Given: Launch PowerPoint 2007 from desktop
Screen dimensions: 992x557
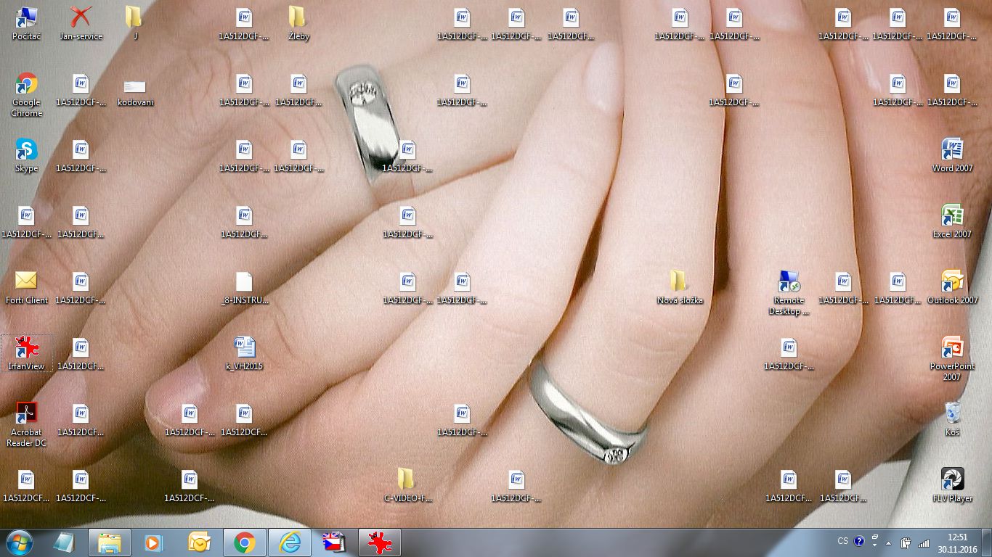Looking at the screenshot, I should (952, 349).
